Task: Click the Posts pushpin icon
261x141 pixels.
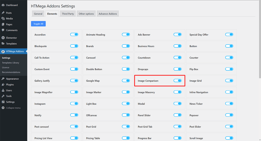Action: [3, 13]
